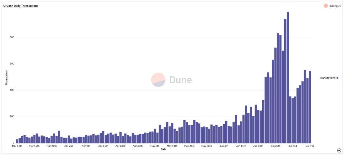344x155 pixels.
Task: Click the Jul 9th date label
Action: [310, 146]
